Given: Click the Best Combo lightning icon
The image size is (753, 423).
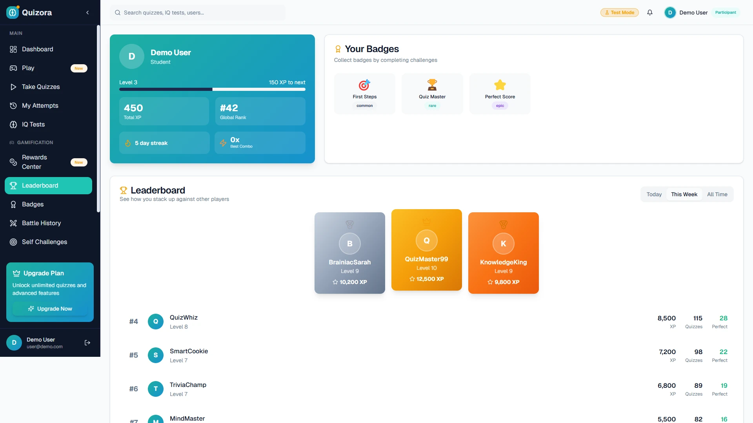Looking at the screenshot, I should [x=223, y=143].
